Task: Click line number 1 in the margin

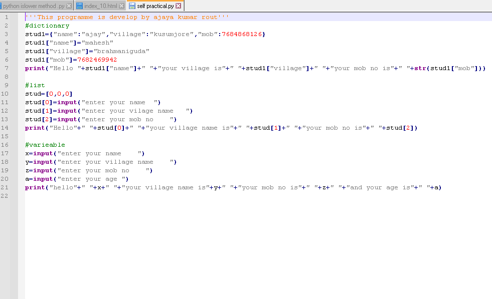Action: [6, 17]
